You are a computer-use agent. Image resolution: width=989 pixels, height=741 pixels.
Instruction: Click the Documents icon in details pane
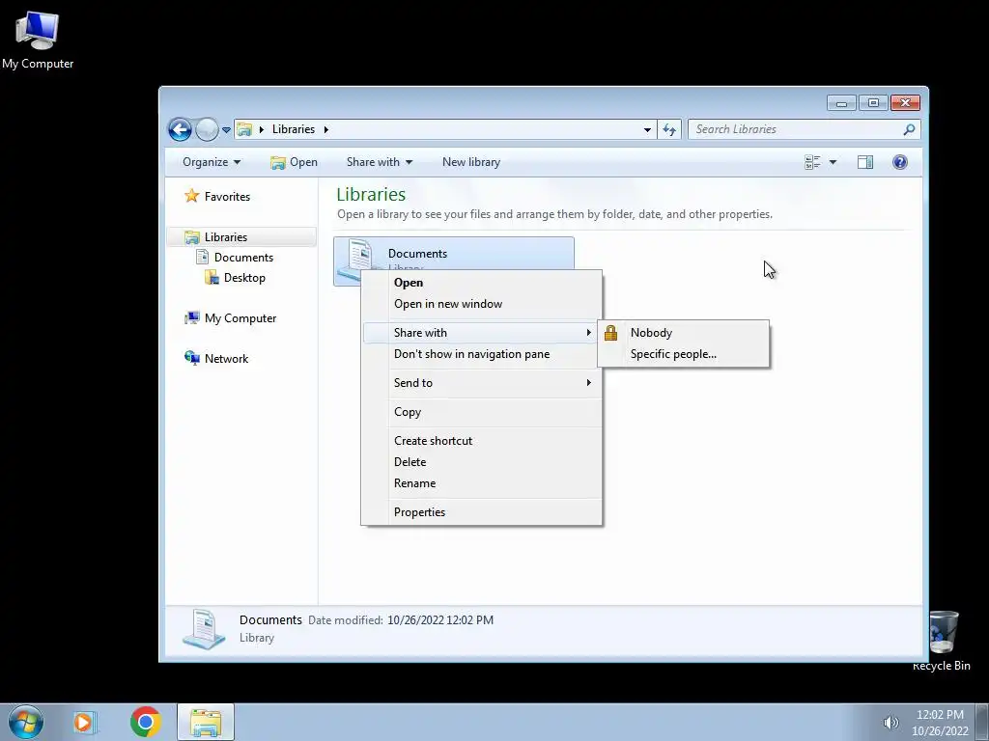pyautogui.click(x=205, y=628)
